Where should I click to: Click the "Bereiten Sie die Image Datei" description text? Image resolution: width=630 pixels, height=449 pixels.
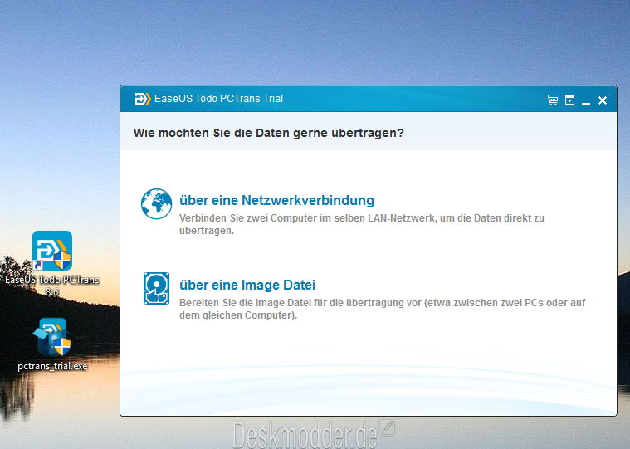(x=382, y=309)
